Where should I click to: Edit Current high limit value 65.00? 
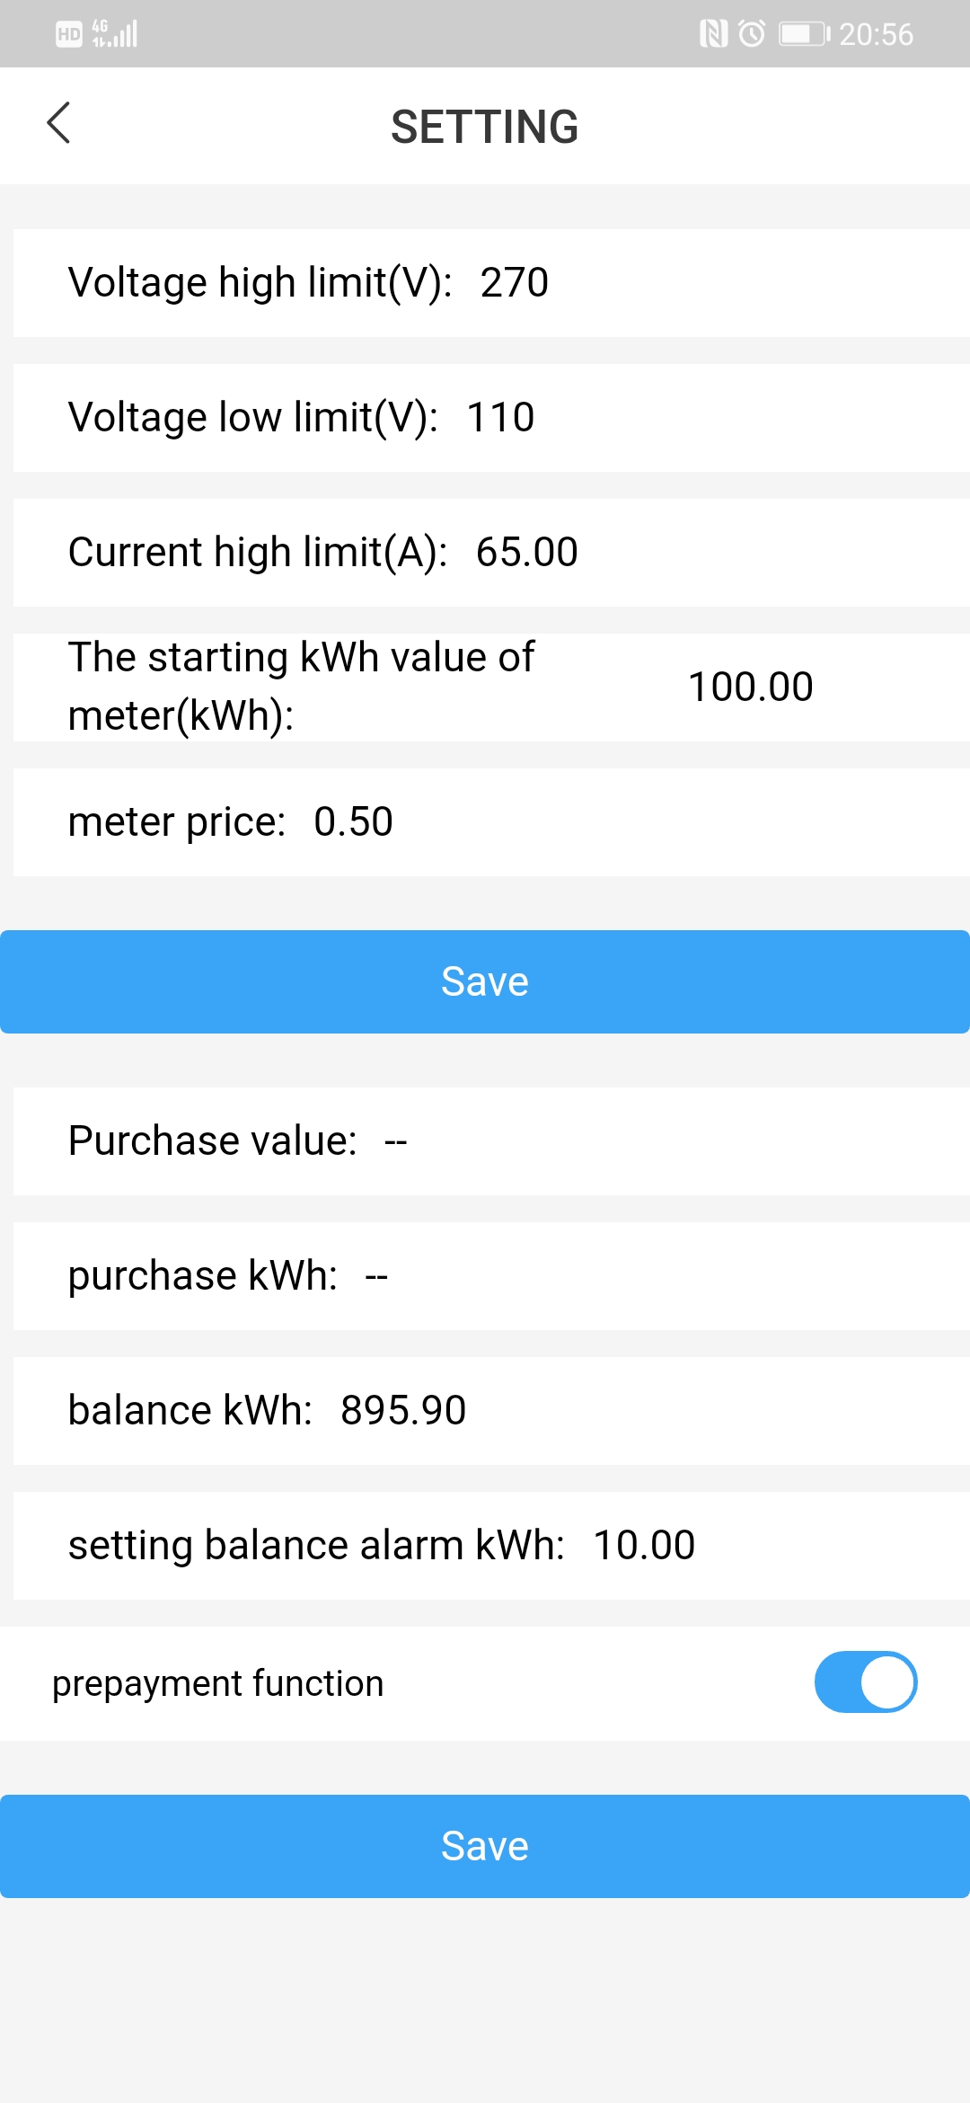click(527, 553)
